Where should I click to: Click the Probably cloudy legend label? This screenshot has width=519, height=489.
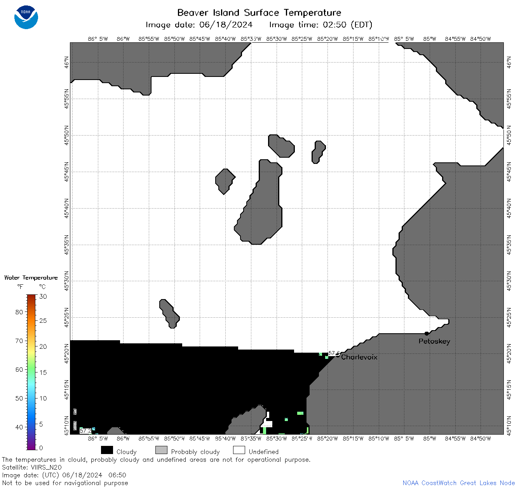coord(195,452)
